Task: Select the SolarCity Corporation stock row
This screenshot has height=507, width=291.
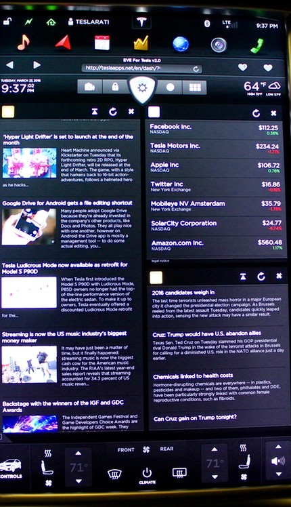Action: (x=216, y=225)
